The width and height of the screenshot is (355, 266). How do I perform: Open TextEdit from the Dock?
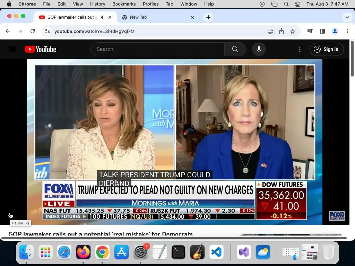[x=159, y=252]
